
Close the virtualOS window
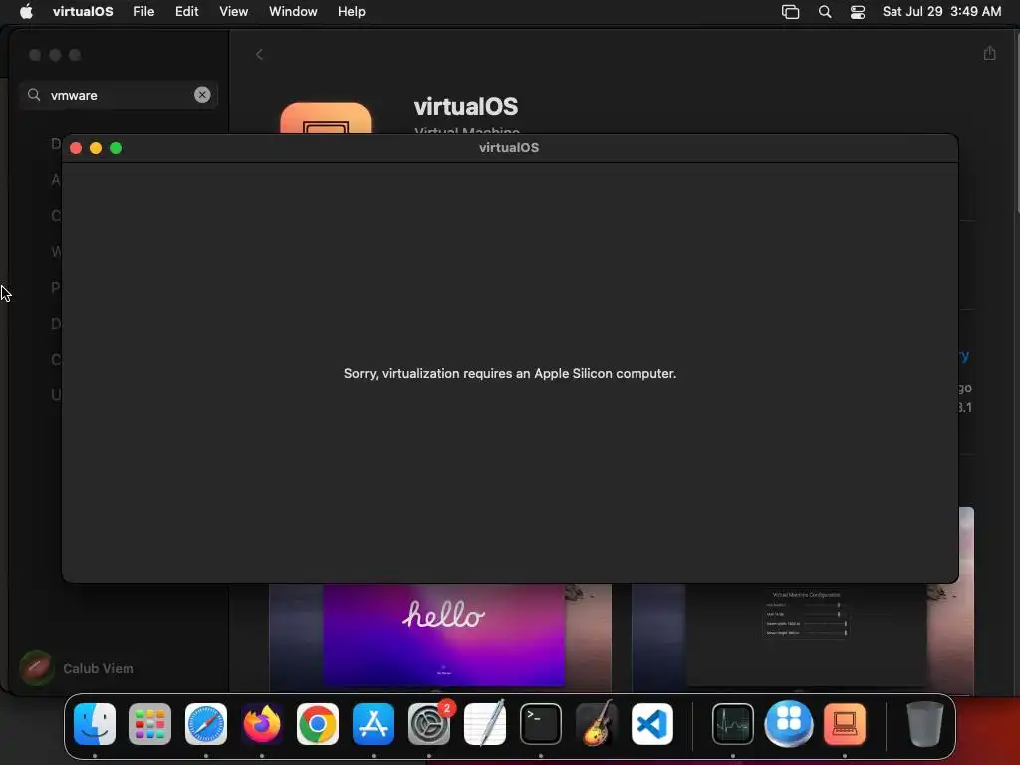click(76, 148)
